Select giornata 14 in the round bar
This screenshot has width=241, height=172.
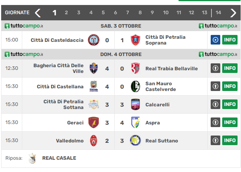coord(218,13)
